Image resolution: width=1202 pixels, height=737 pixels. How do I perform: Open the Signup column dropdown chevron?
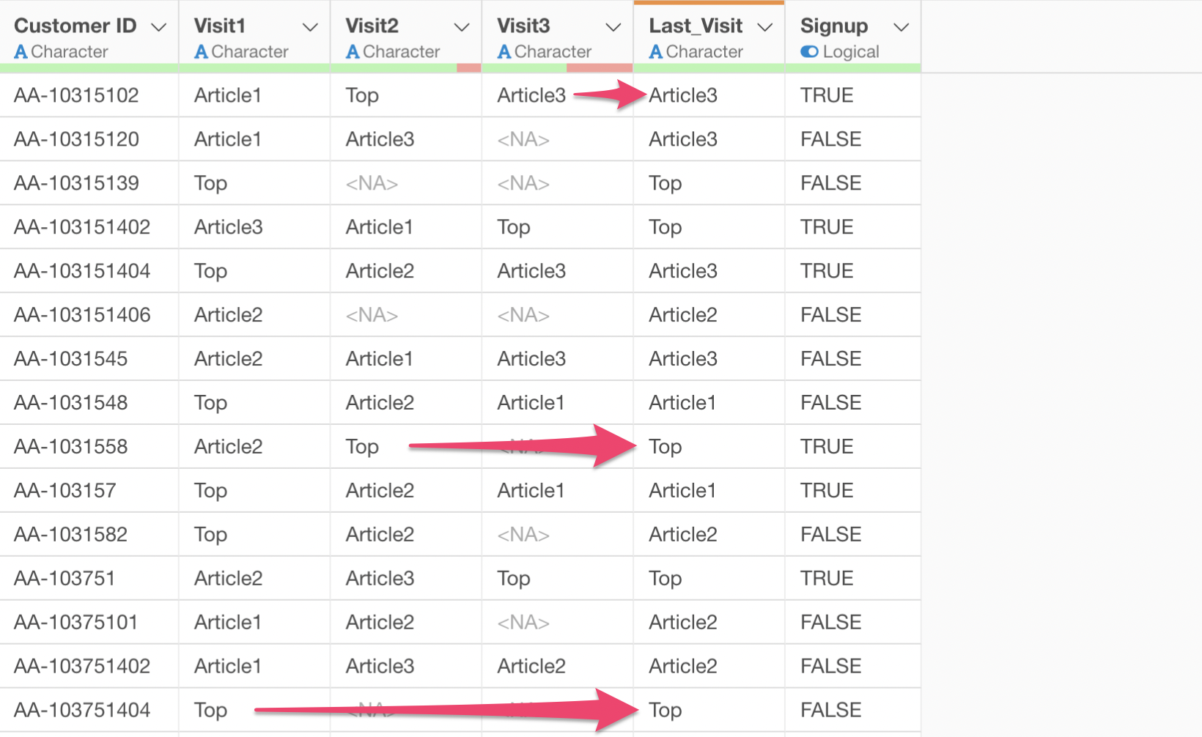click(901, 28)
